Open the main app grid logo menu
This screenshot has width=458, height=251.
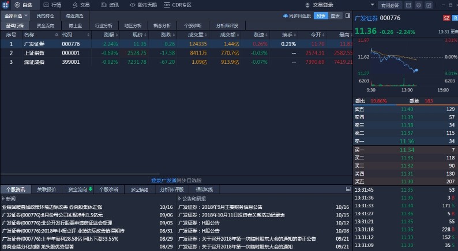(6, 5)
